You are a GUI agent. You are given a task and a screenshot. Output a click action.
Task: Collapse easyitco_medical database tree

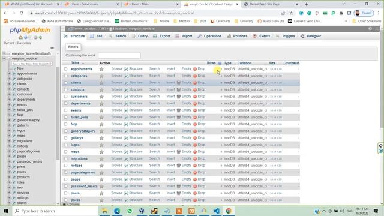pos(4,59)
